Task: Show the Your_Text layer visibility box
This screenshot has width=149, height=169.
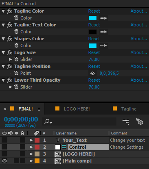Action: pos(4,140)
